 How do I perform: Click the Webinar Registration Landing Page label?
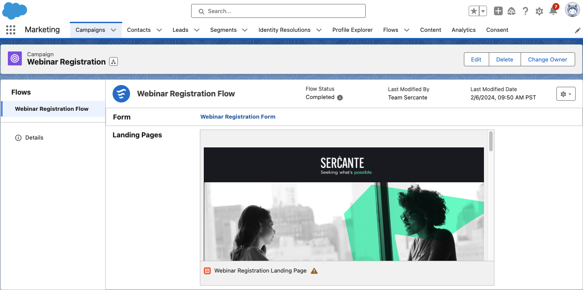pyautogui.click(x=261, y=271)
